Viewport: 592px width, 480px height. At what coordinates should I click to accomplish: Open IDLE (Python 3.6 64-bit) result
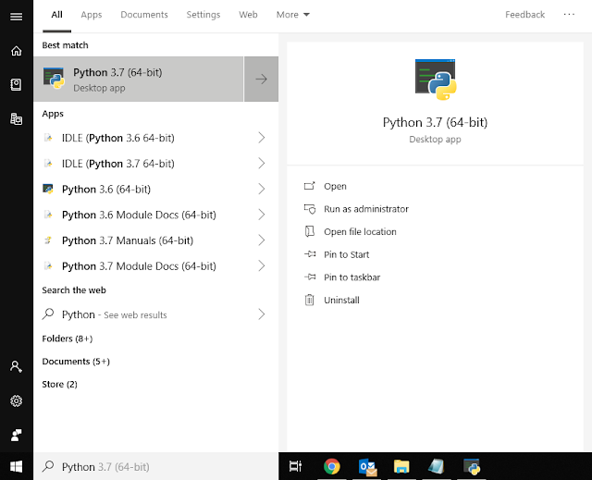pyautogui.click(x=156, y=138)
